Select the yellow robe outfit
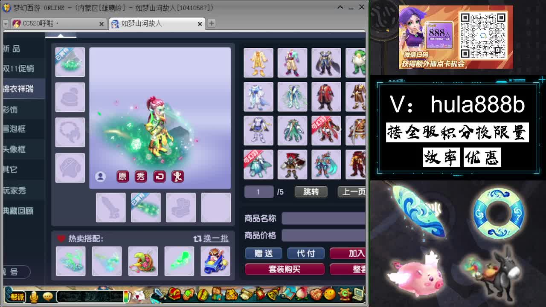This screenshot has height=307, width=546. pos(258,63)
